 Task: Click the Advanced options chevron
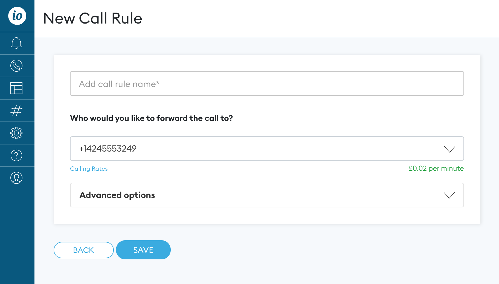pyautogui.click(x=449, y=195)
